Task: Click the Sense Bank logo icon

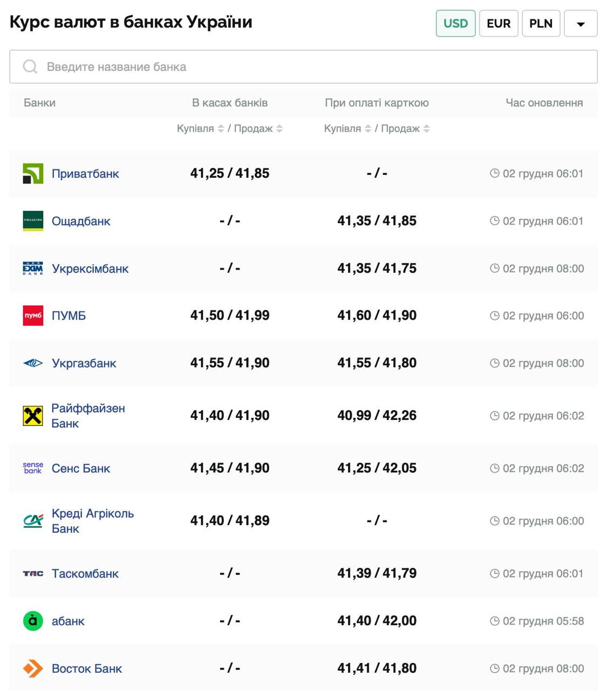Action: [x=33, y=468]
